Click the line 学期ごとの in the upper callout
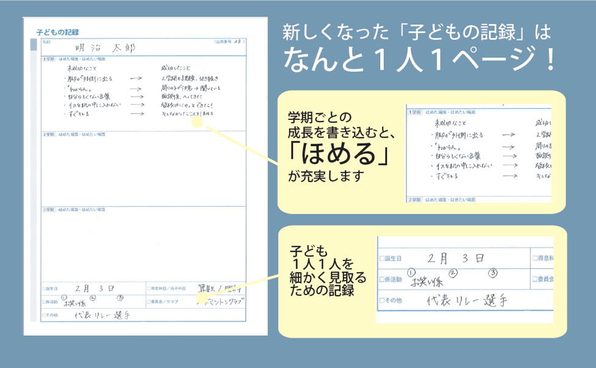Image resolution: width=596 pixels, height=368 pixels. coord(320,117)
